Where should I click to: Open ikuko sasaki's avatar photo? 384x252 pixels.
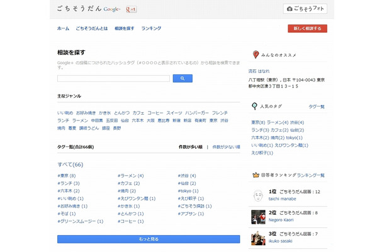[x=258, y=238]
